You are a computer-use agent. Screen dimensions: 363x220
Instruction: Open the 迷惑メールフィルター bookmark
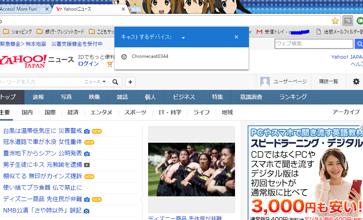(340, 32)
